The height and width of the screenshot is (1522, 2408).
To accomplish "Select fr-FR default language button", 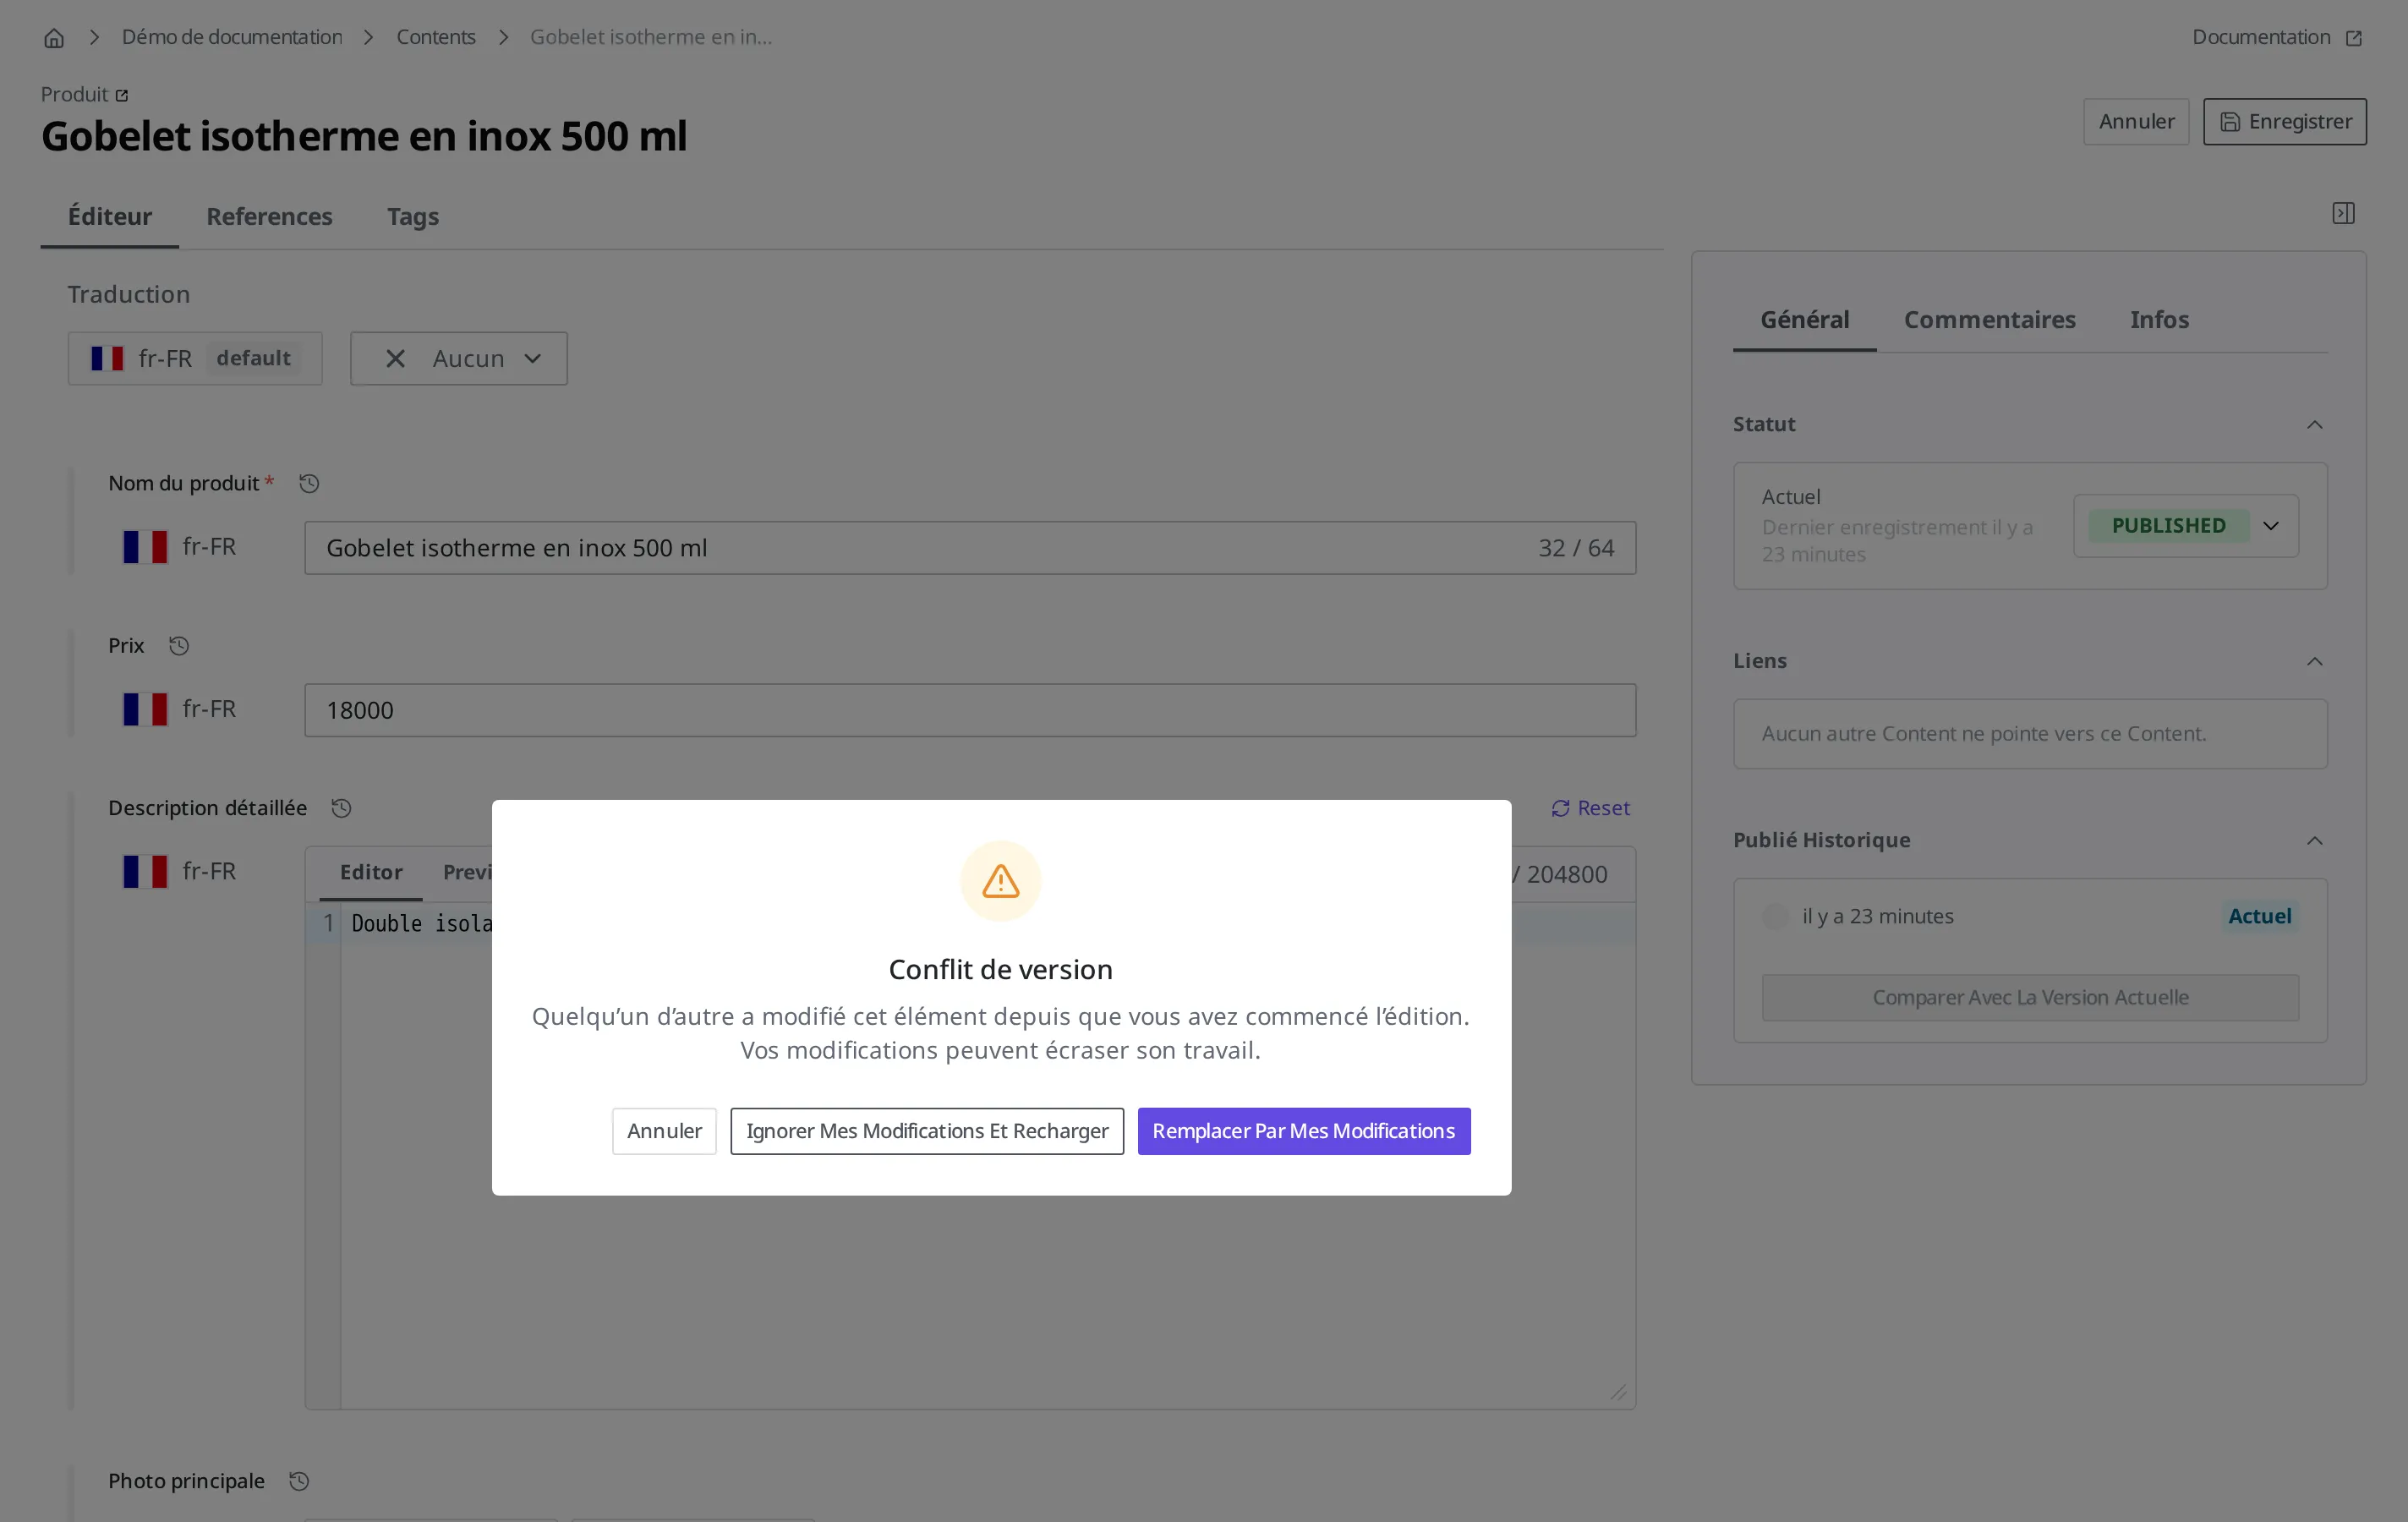I will (x=195, y=359).
